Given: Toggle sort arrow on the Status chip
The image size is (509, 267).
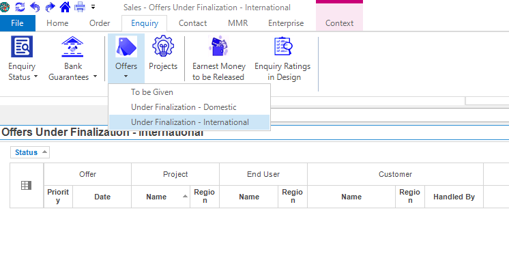Looking at the screenshot, I should [x=45, y=152].
